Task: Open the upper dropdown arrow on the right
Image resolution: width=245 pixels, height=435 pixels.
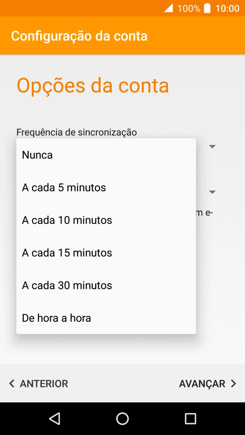Action: [x=212, y=146]
